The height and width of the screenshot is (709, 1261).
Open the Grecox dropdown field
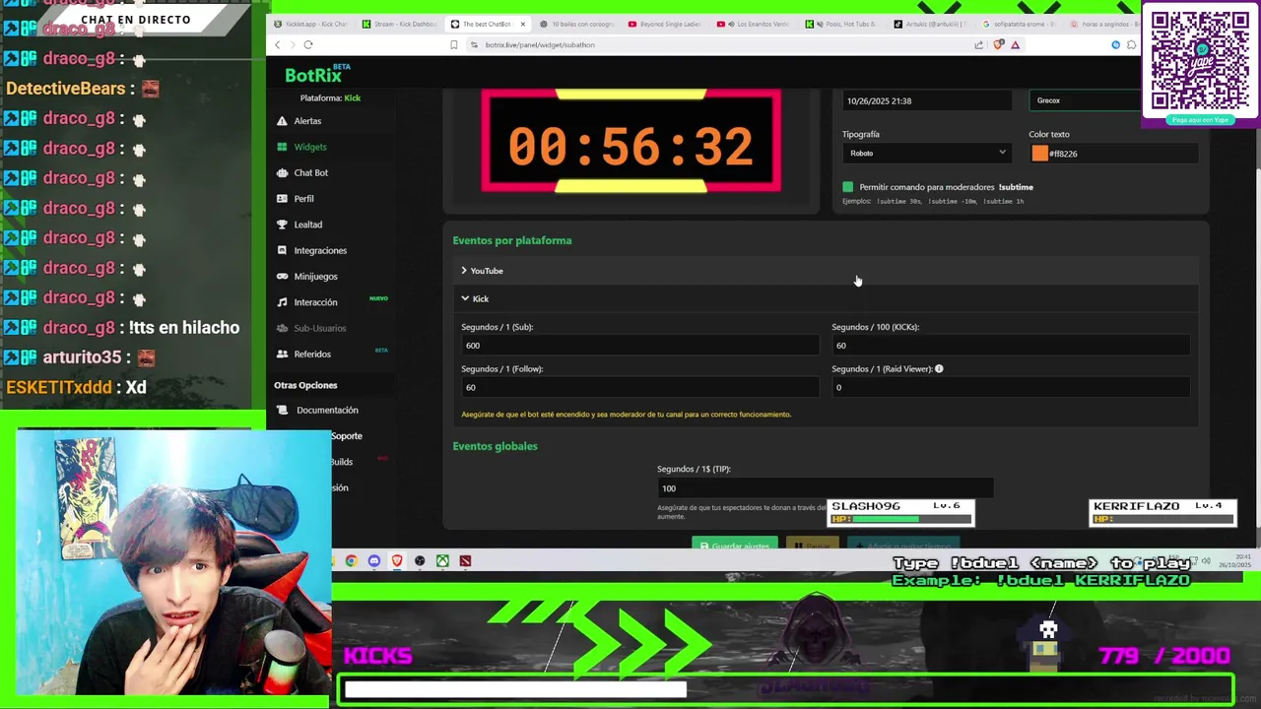tap(1086, 100)
